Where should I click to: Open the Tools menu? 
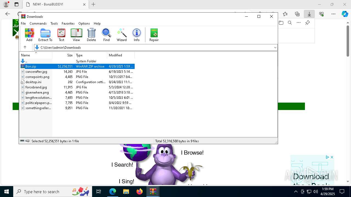54,24
